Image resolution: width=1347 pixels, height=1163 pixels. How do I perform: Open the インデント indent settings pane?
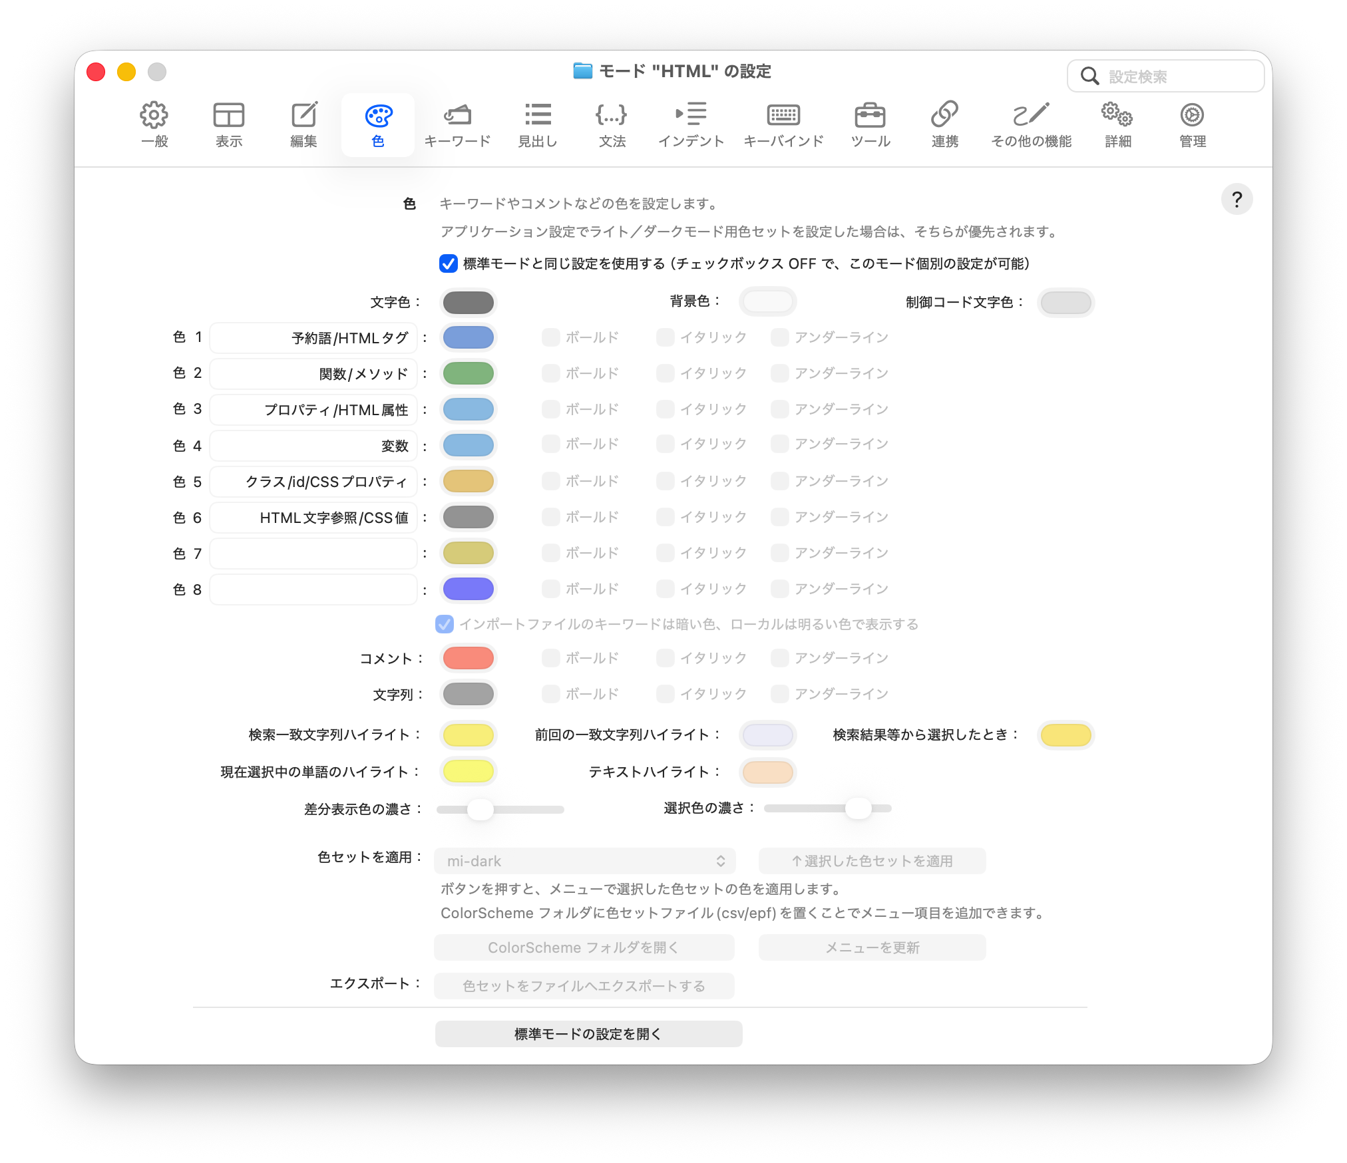coord(691,125)
